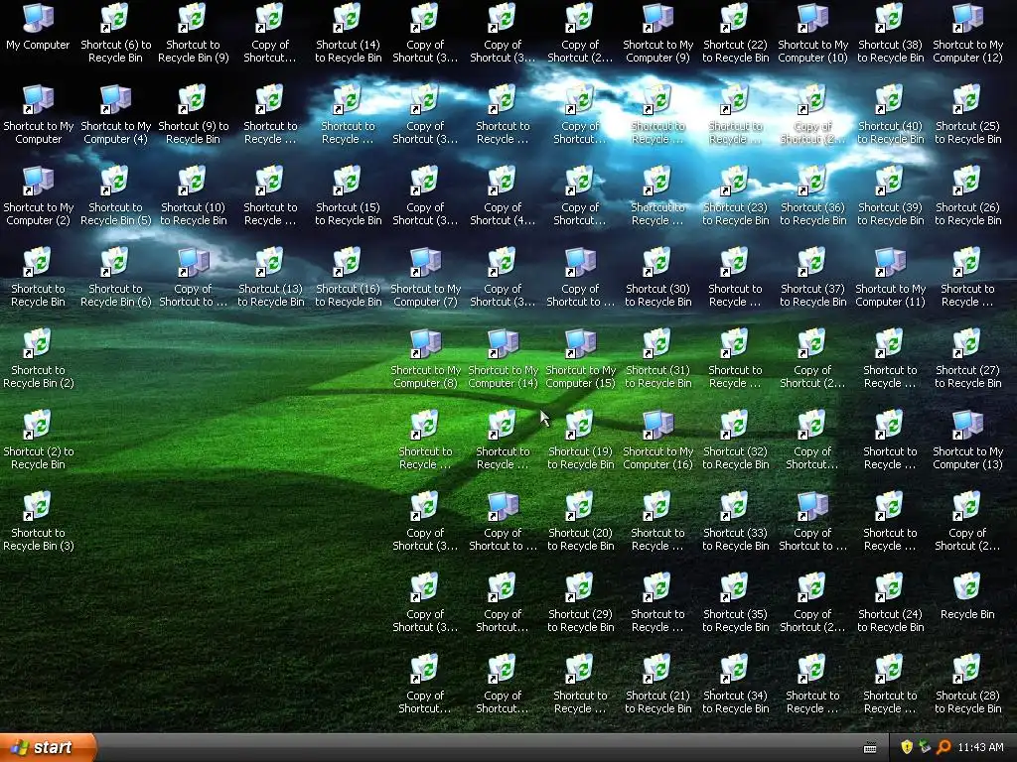Image resolution: width=1017 pixels, height=762 pixels.
Task: Select Shortcut to My Computer (4)
Action: pos(115,115)
